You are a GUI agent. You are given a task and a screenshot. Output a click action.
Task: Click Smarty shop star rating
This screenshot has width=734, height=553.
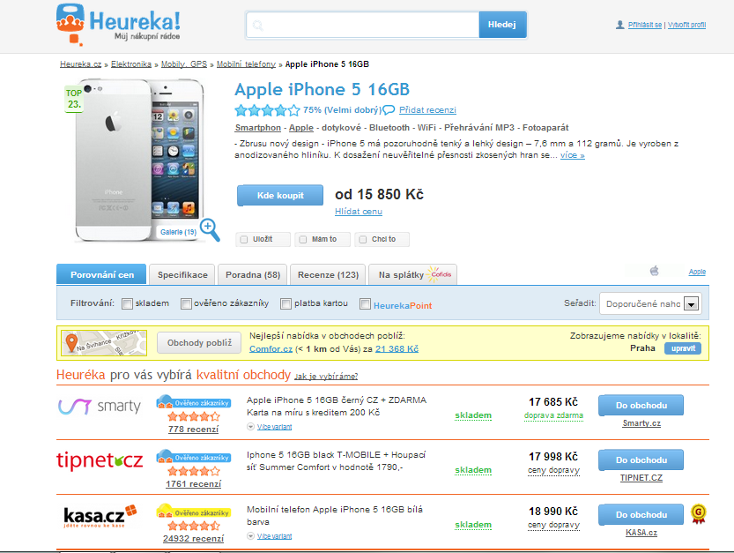[193, 416]
